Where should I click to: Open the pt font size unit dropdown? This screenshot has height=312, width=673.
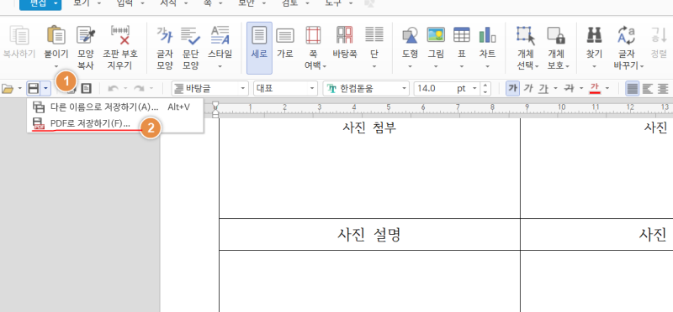tap(474, 89)
